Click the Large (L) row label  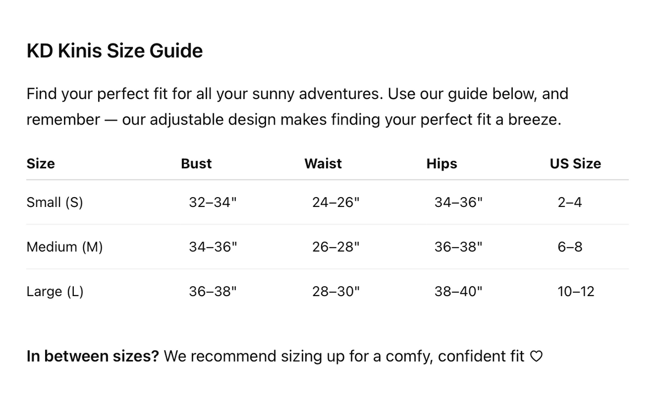point(55,292)
